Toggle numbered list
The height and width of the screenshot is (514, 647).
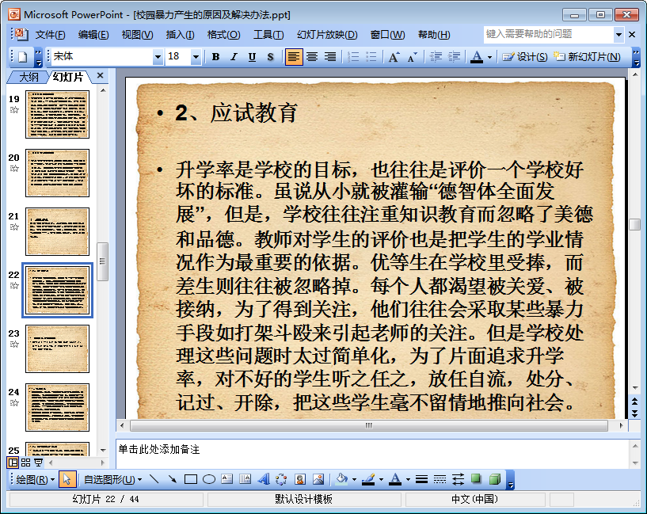(352, 57)
